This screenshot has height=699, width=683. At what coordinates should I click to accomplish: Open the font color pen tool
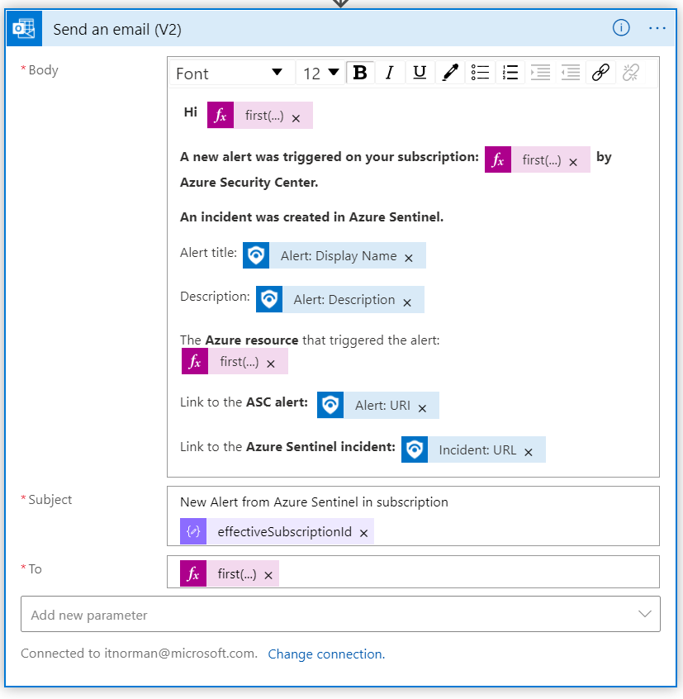449,72
